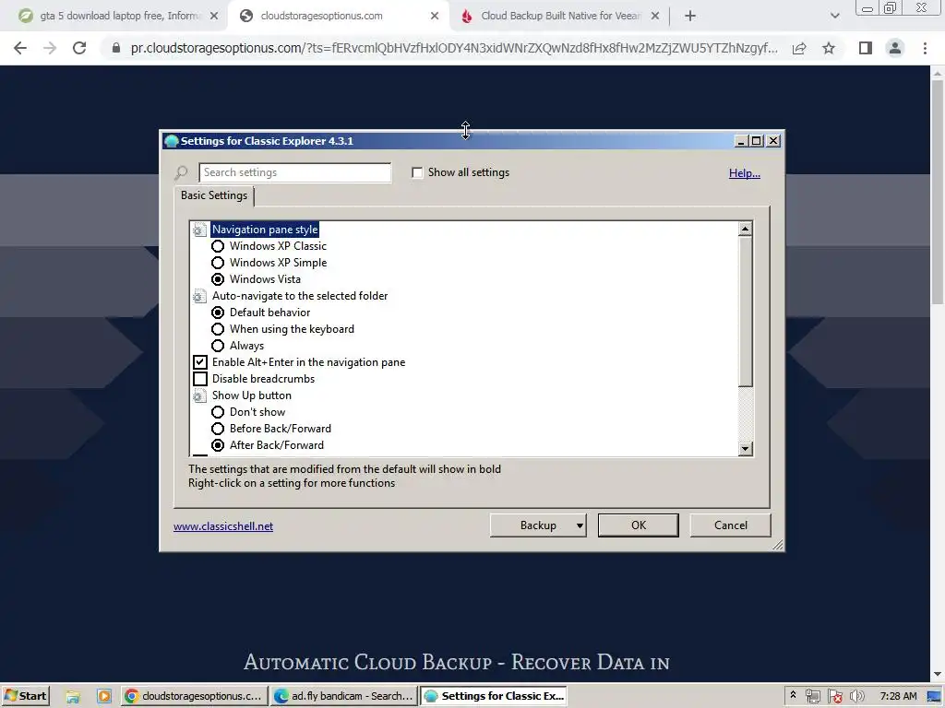
Task: Select Windows XP Simple radio button
Action: click(218, 263)
